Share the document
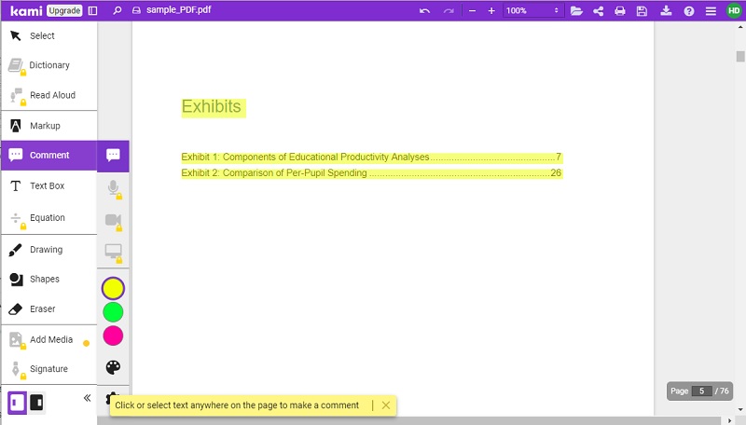The height and width of the screenshot is (425, 746). (x=599, y=10)
